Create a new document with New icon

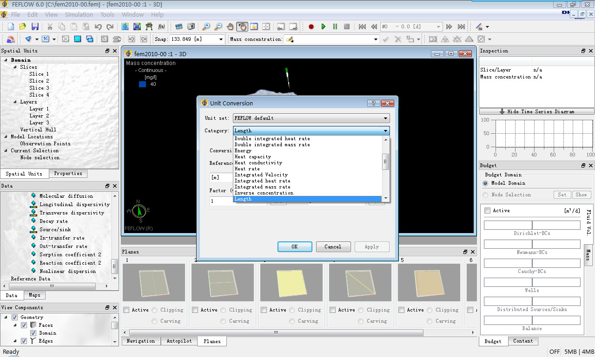[x=11, y=27]
